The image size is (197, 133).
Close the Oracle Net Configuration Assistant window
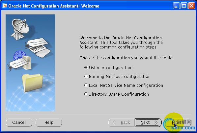(x=192, y=6)
